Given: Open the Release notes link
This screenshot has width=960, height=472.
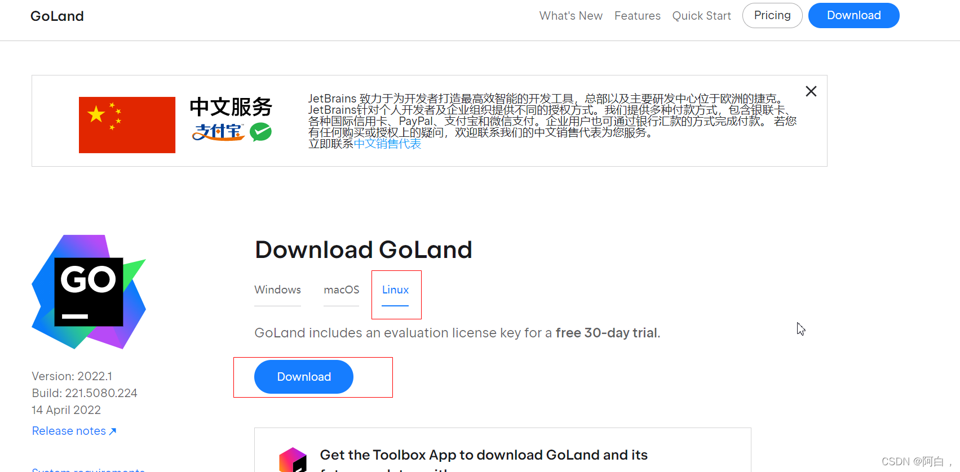Looking at the screenshot, I should click(74, 431).
